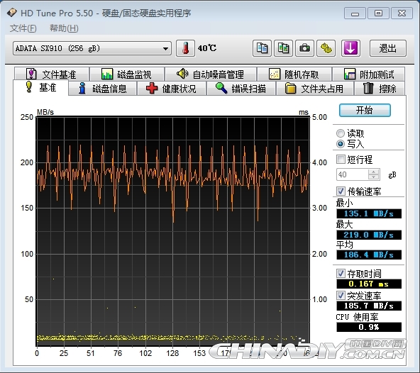Viewport: 420px width, 373px height.
Task: Toggle the 存取时间 access time checkbox
Action: click(341, 274)
